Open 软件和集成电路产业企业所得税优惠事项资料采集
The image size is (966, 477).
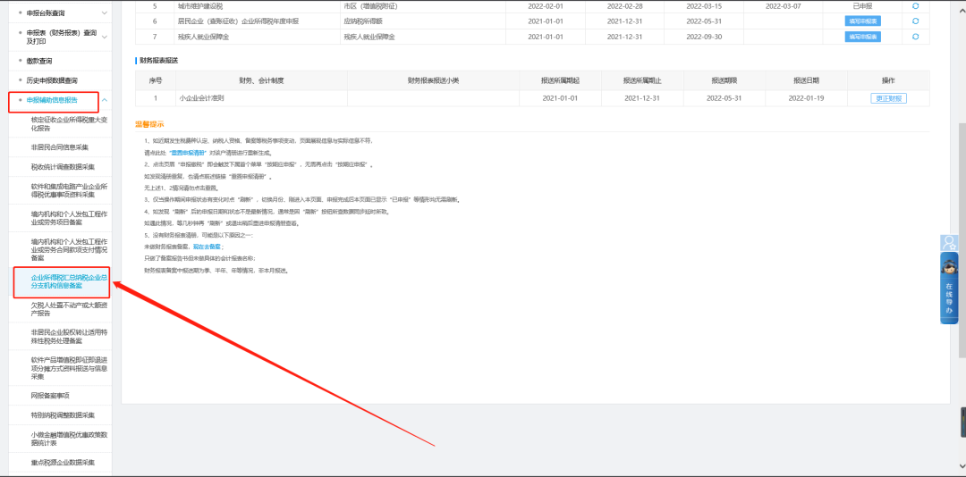click(69, 190)
